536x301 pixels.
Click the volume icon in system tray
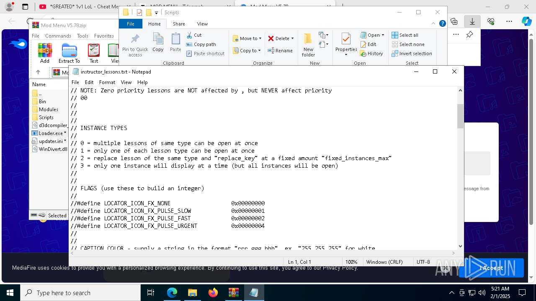(x=482, y=293)
